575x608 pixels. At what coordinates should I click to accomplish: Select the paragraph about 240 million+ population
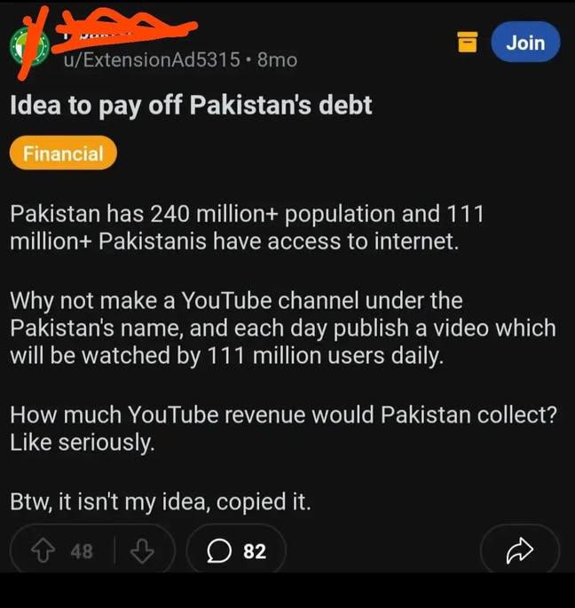pos(247,227)
